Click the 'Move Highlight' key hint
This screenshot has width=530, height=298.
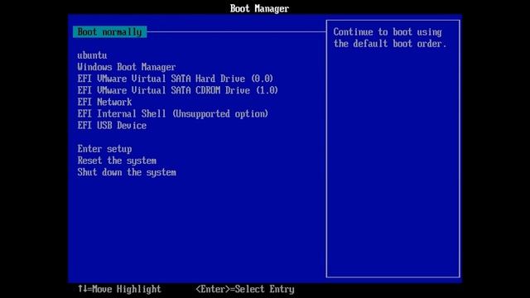pyautogui.click(x=119, y=289)
